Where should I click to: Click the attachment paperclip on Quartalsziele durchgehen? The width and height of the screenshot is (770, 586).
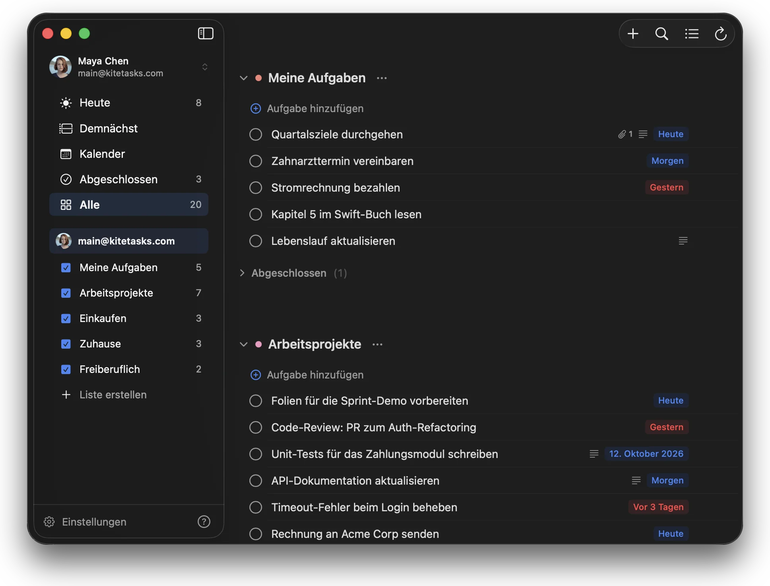coord(622,134)
